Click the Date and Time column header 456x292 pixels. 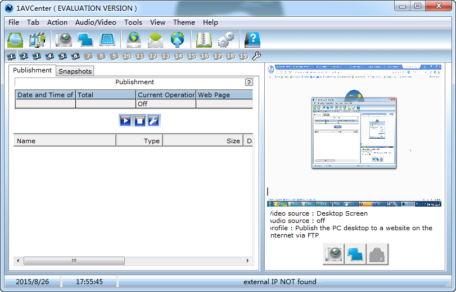coord(46,95)
